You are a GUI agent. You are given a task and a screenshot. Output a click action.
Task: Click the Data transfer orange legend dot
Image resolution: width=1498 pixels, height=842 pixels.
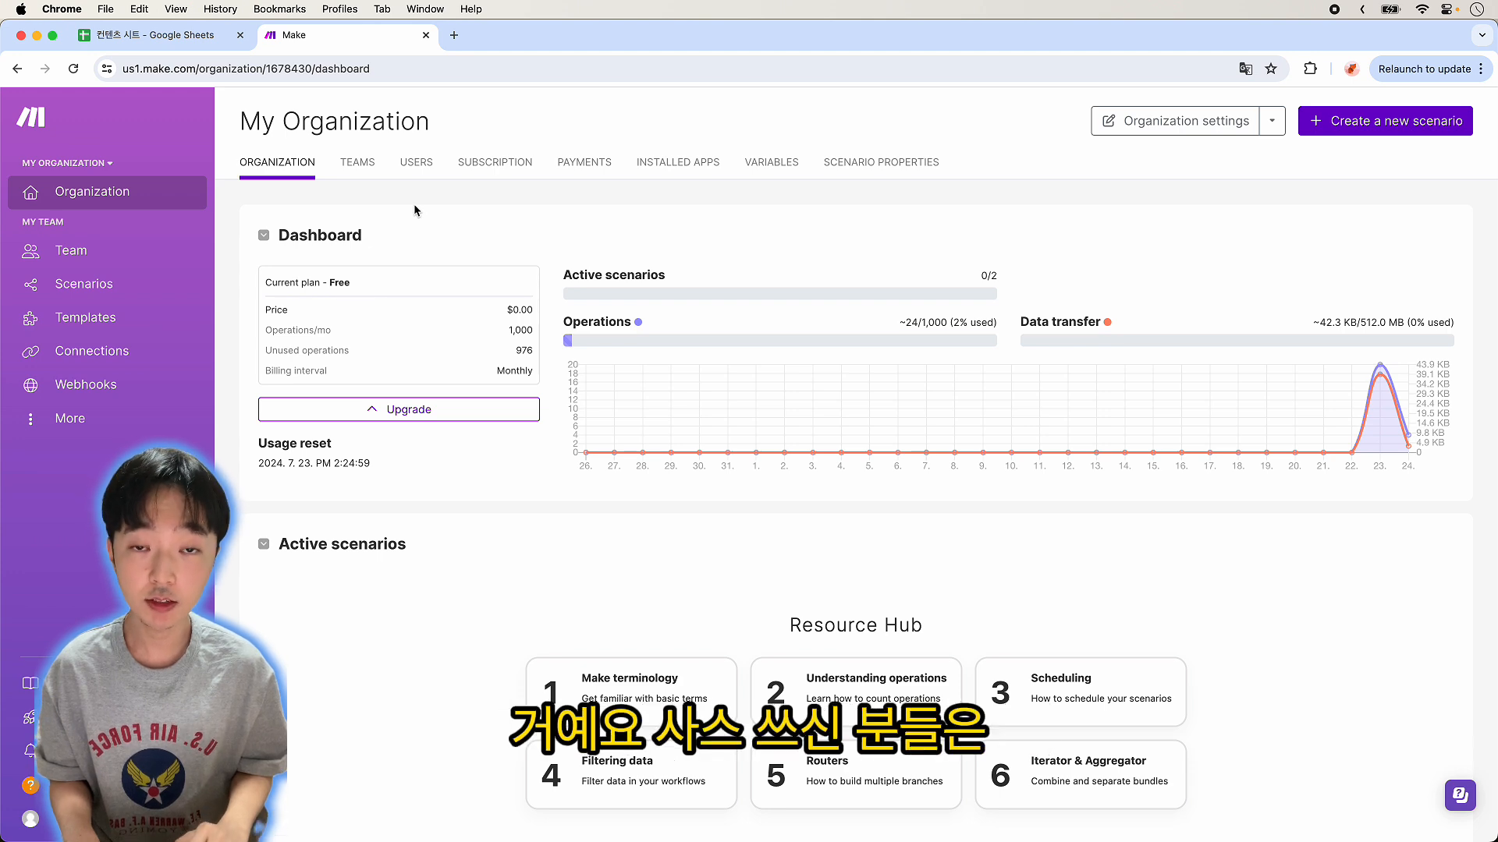(1107, 322)
